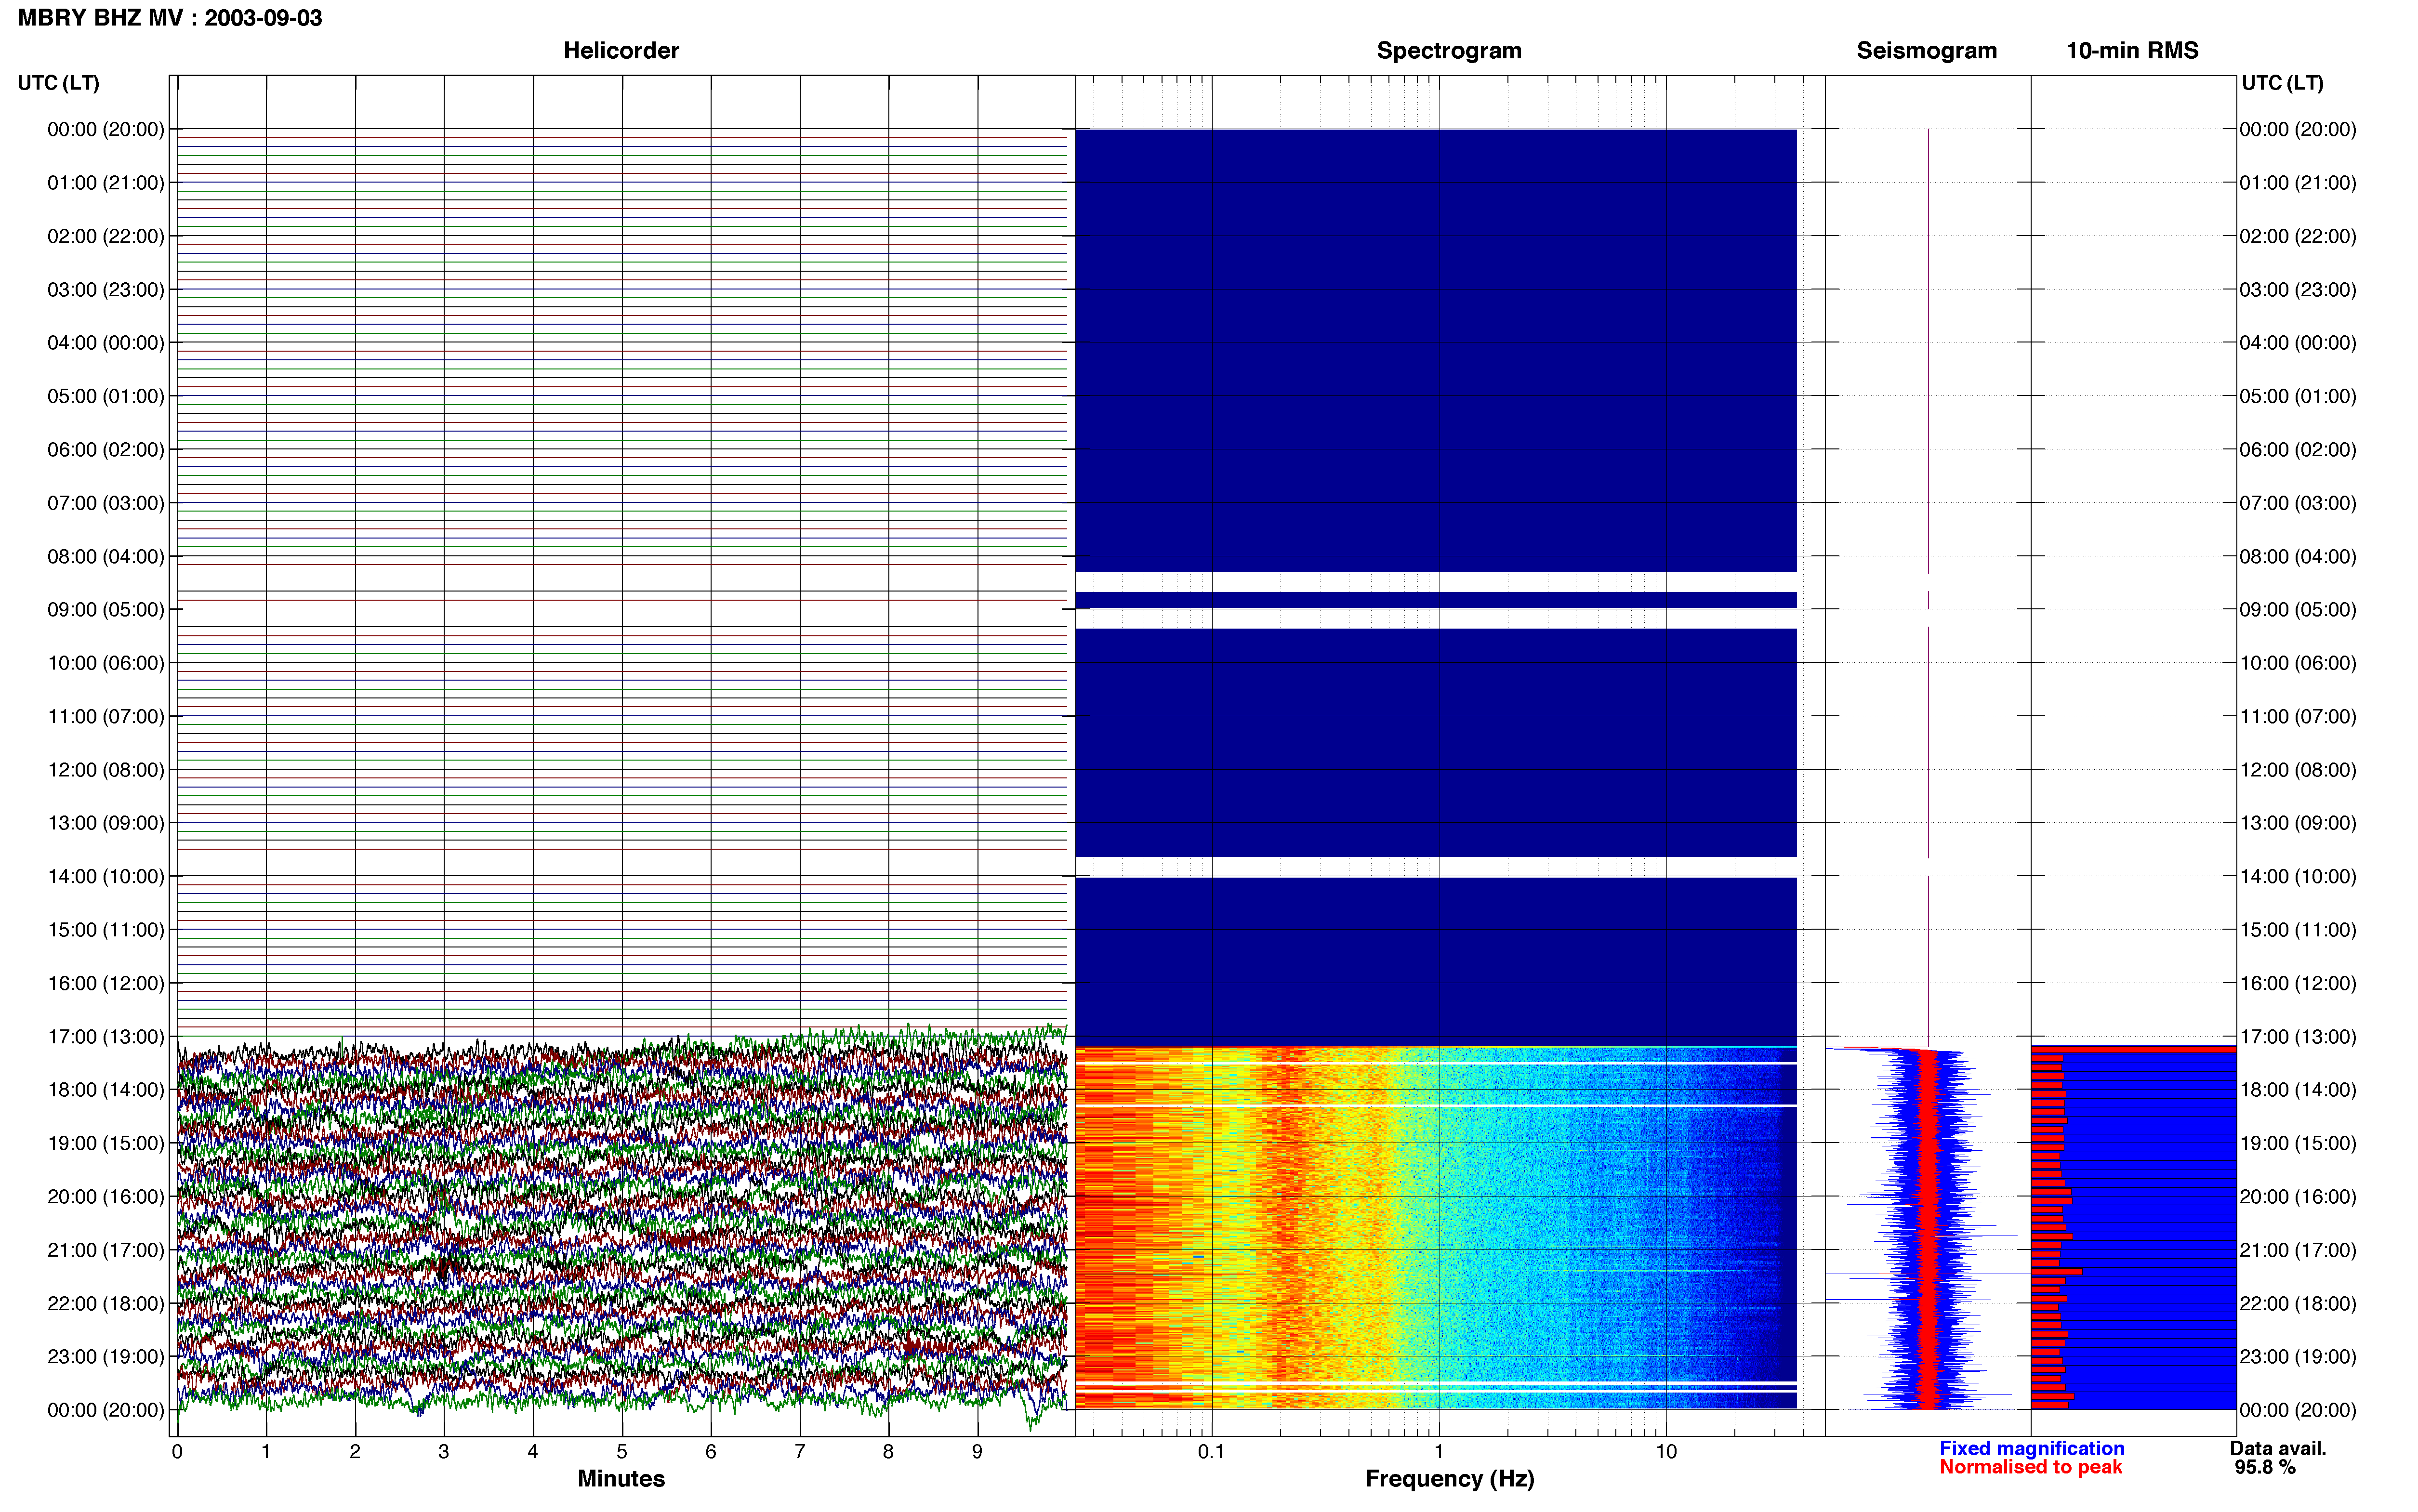Screen dimensions: 2418x1512
Task: Click left axis label '21:00 (17:00)'
Action: point(106,1251)
